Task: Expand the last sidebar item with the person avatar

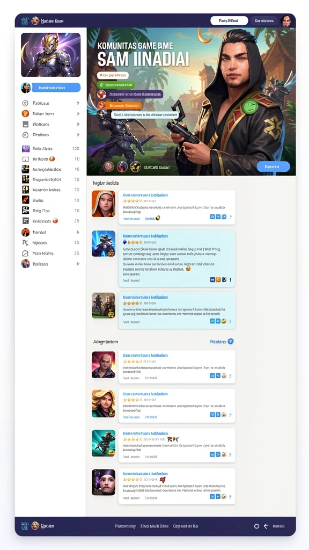Action: (x=51, y=264)
